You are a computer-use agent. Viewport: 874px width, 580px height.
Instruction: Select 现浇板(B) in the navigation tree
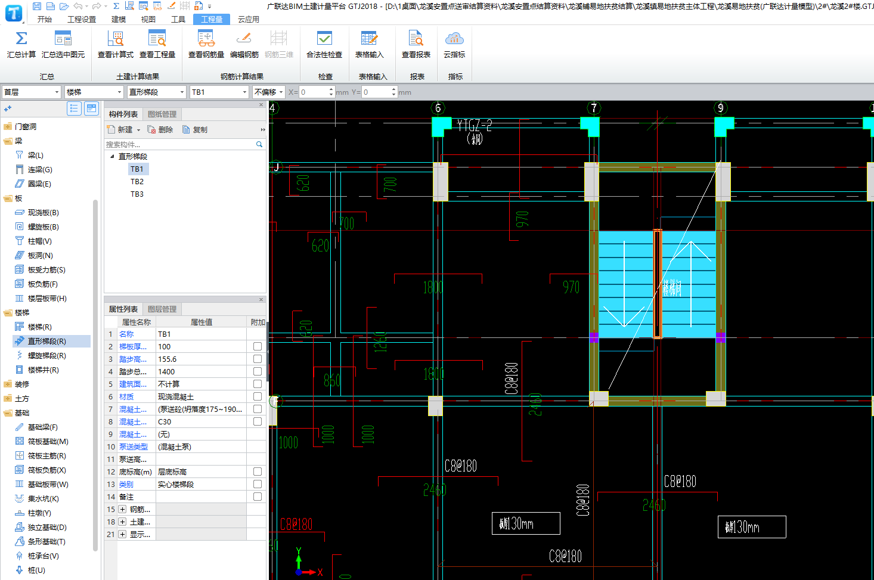click(x=43, y=213)
